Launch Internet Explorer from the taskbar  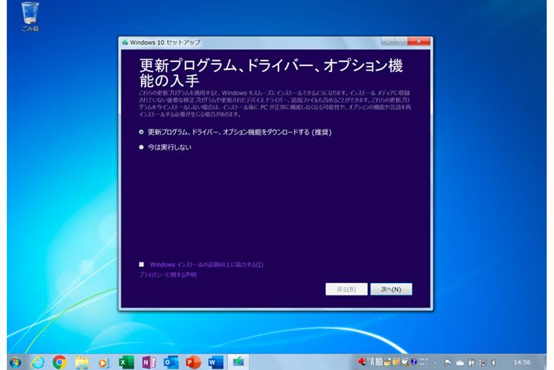coord(38,362)
